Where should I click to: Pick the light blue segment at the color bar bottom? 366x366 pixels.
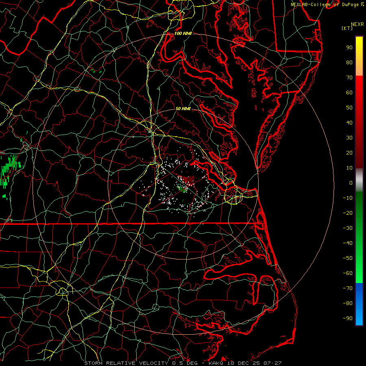[359, 318]
